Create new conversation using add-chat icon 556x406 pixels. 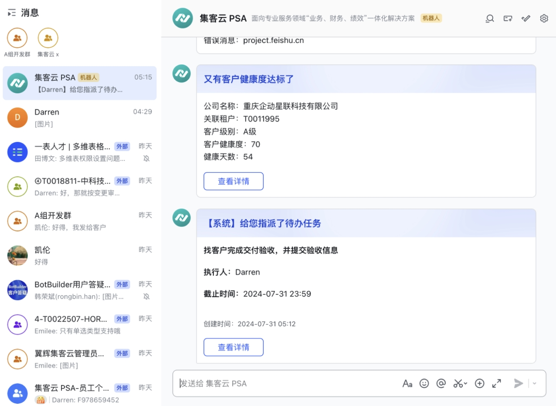tap(508, 18)
